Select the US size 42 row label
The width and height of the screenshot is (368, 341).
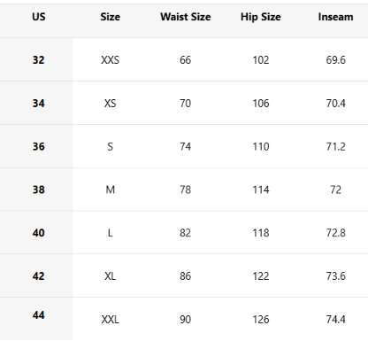39,276
